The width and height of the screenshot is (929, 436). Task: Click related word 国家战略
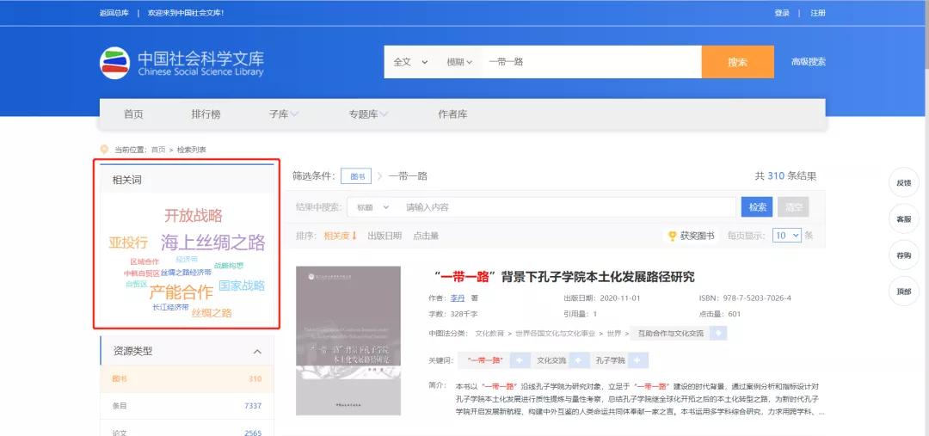242,286
